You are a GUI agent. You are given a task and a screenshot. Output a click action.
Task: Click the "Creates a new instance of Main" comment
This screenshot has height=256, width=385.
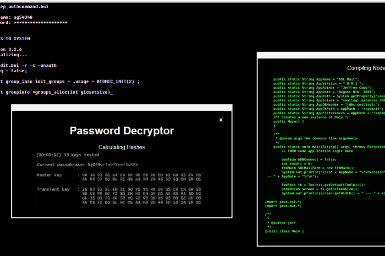311,117
